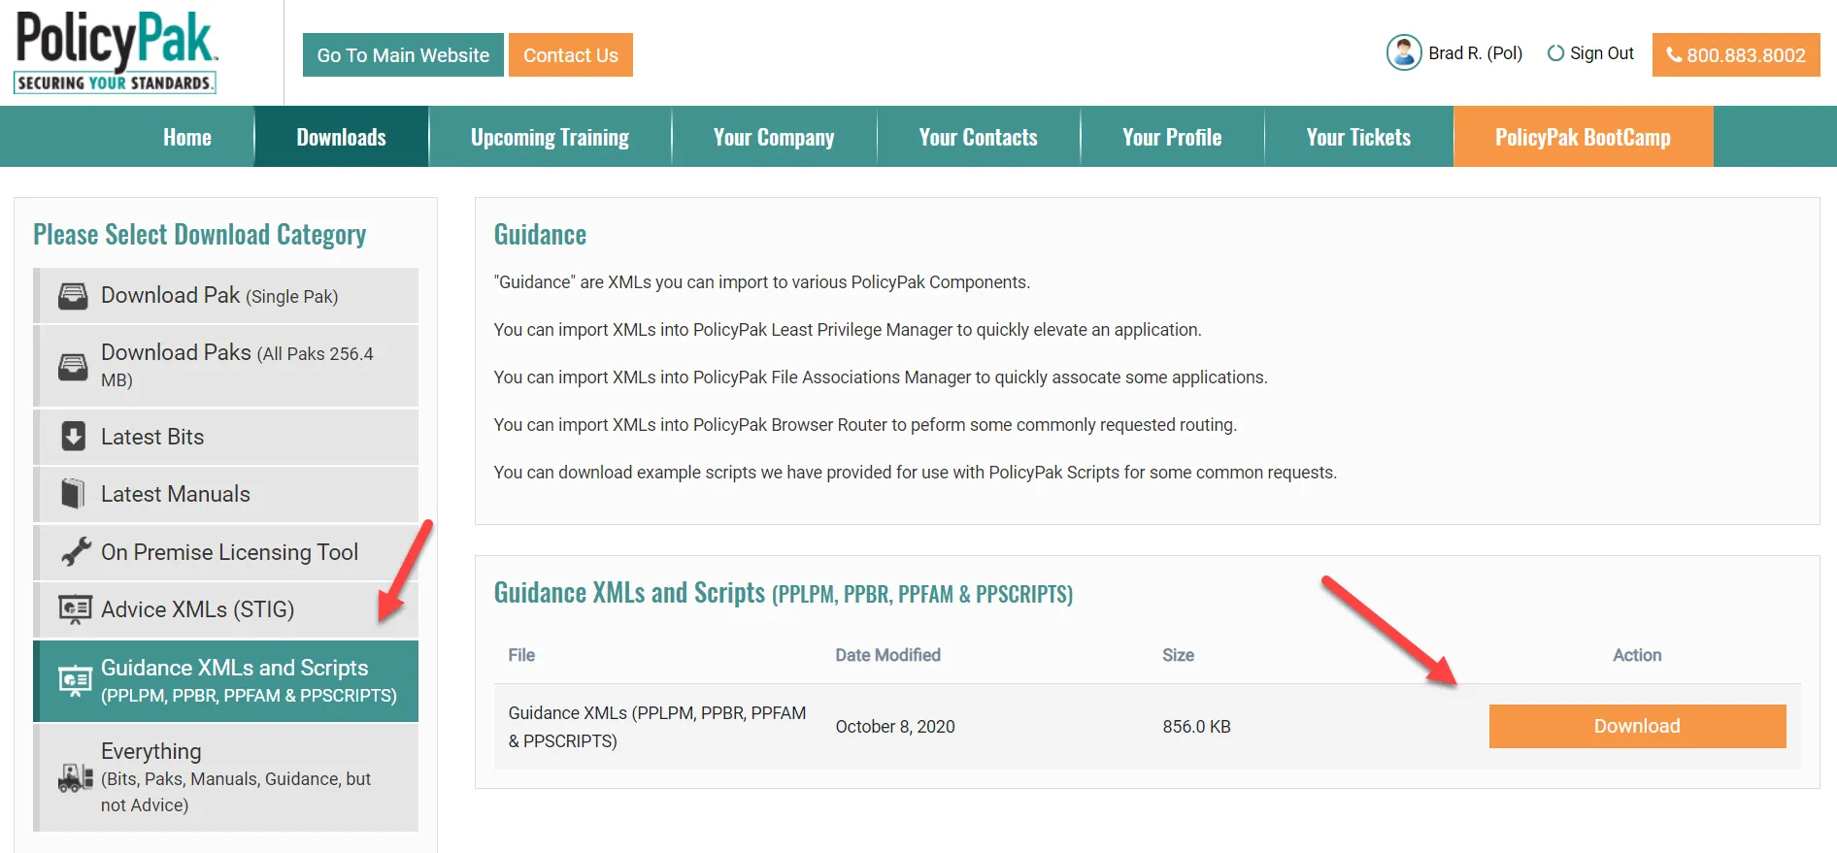The height and width of the screenshot is (853, 1837).
Task: Click the PolicyPak logo
Action: click(x=116, y=52)
